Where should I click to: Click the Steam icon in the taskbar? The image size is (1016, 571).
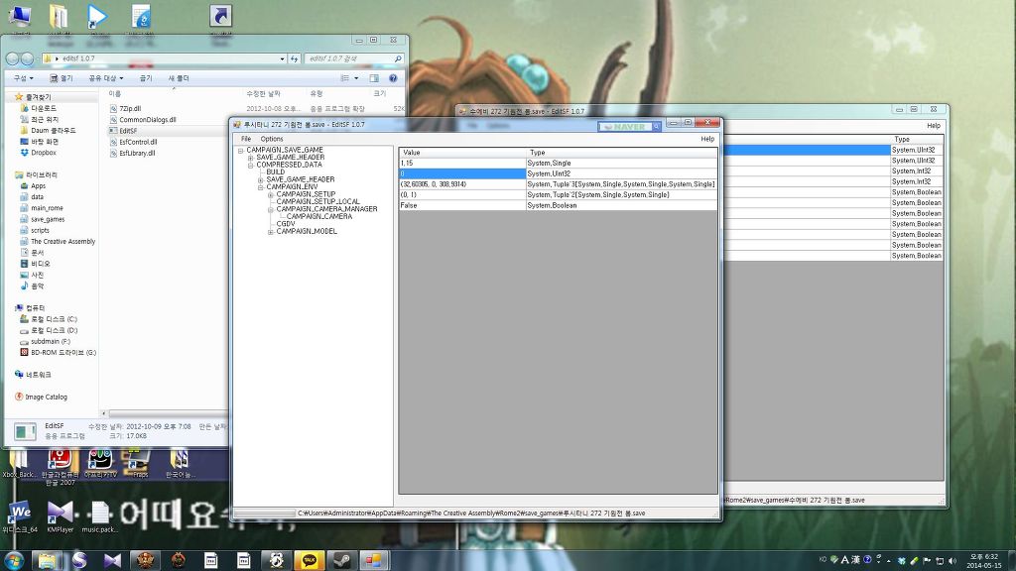pos(340,560)
